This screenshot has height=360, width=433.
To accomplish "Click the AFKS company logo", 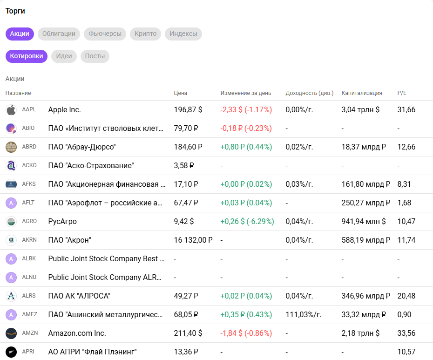I will [11, 184].
